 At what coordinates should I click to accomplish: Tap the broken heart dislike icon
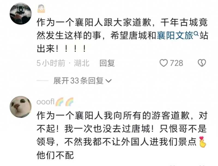point(202,63)
